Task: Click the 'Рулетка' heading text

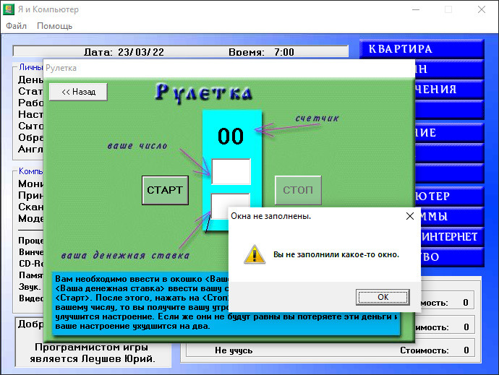Action: point(204,93)
